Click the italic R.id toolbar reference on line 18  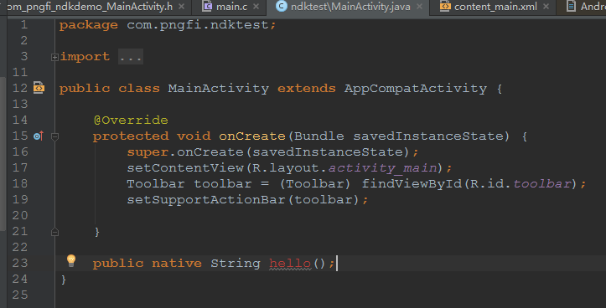541,184
